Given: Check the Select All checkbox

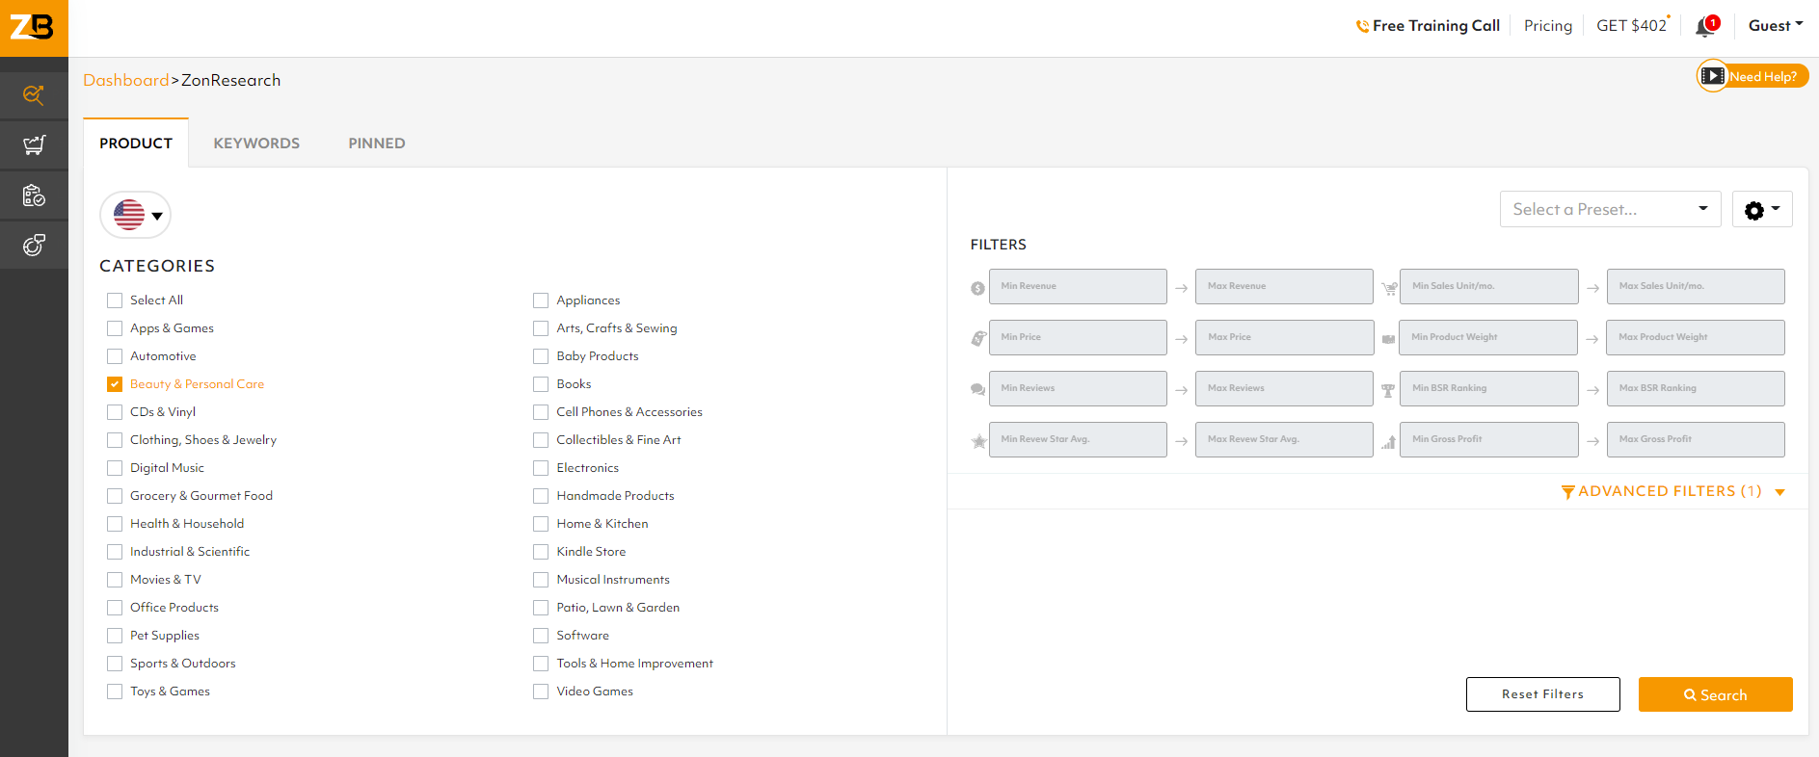Looking at the screenshot, I should coord(115,300).
